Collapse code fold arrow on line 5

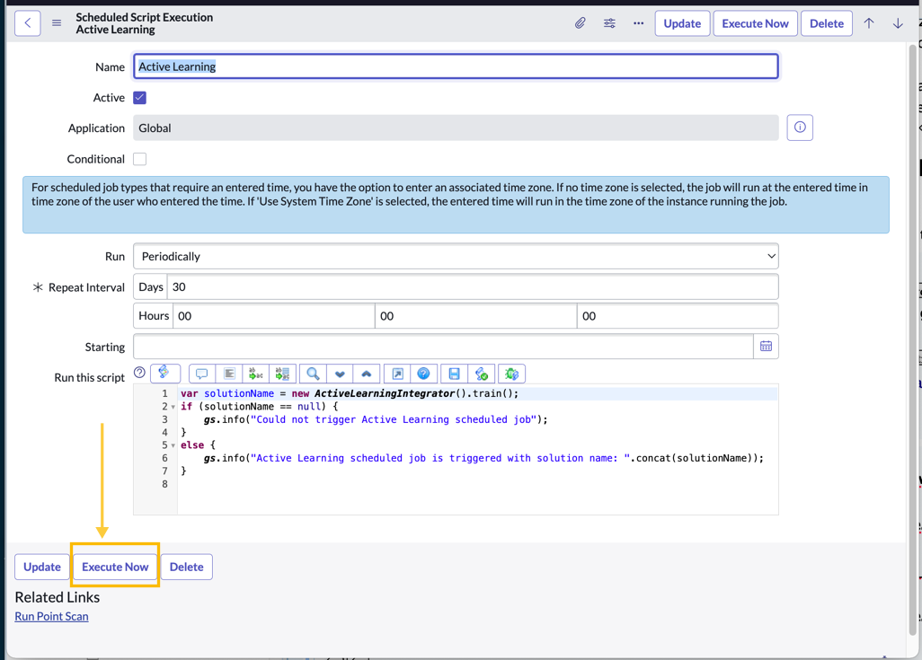(173, 445)
